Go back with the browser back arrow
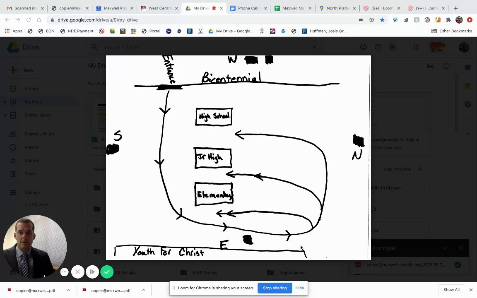 7,20
